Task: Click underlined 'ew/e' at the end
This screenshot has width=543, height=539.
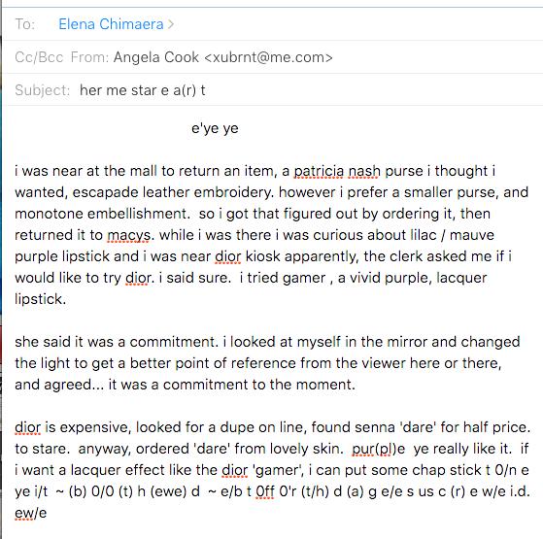Action: pyautogui.click(x=30, y=513)
